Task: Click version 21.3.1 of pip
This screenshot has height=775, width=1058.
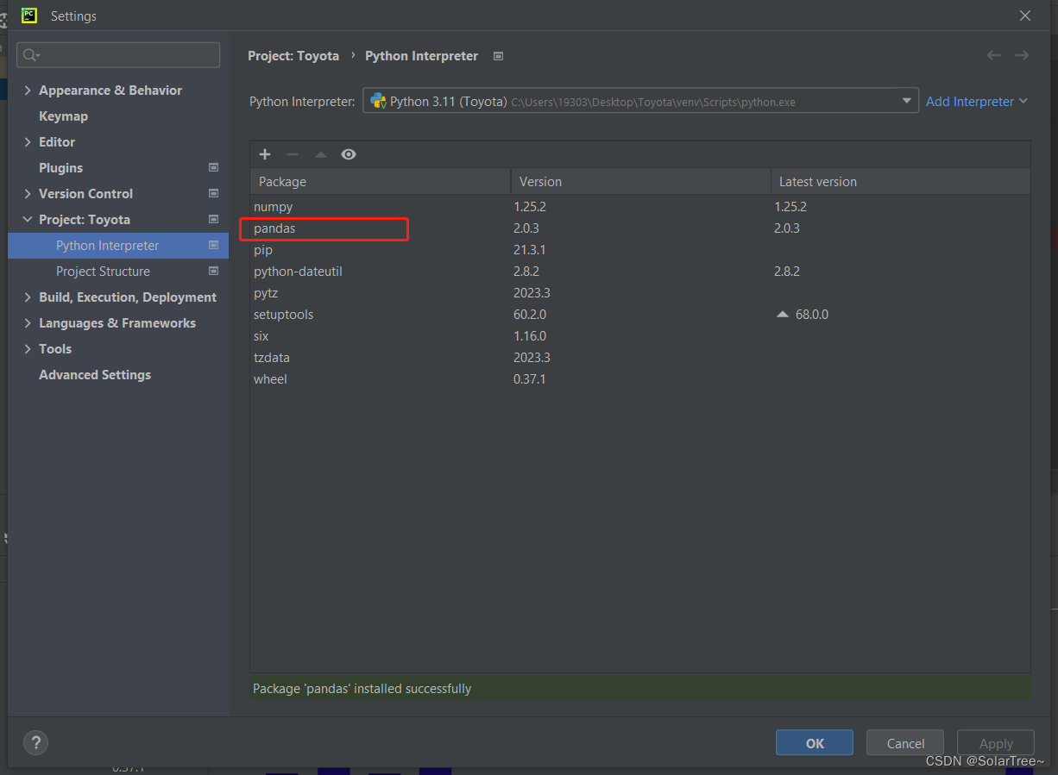Action: tap(529, 250)
